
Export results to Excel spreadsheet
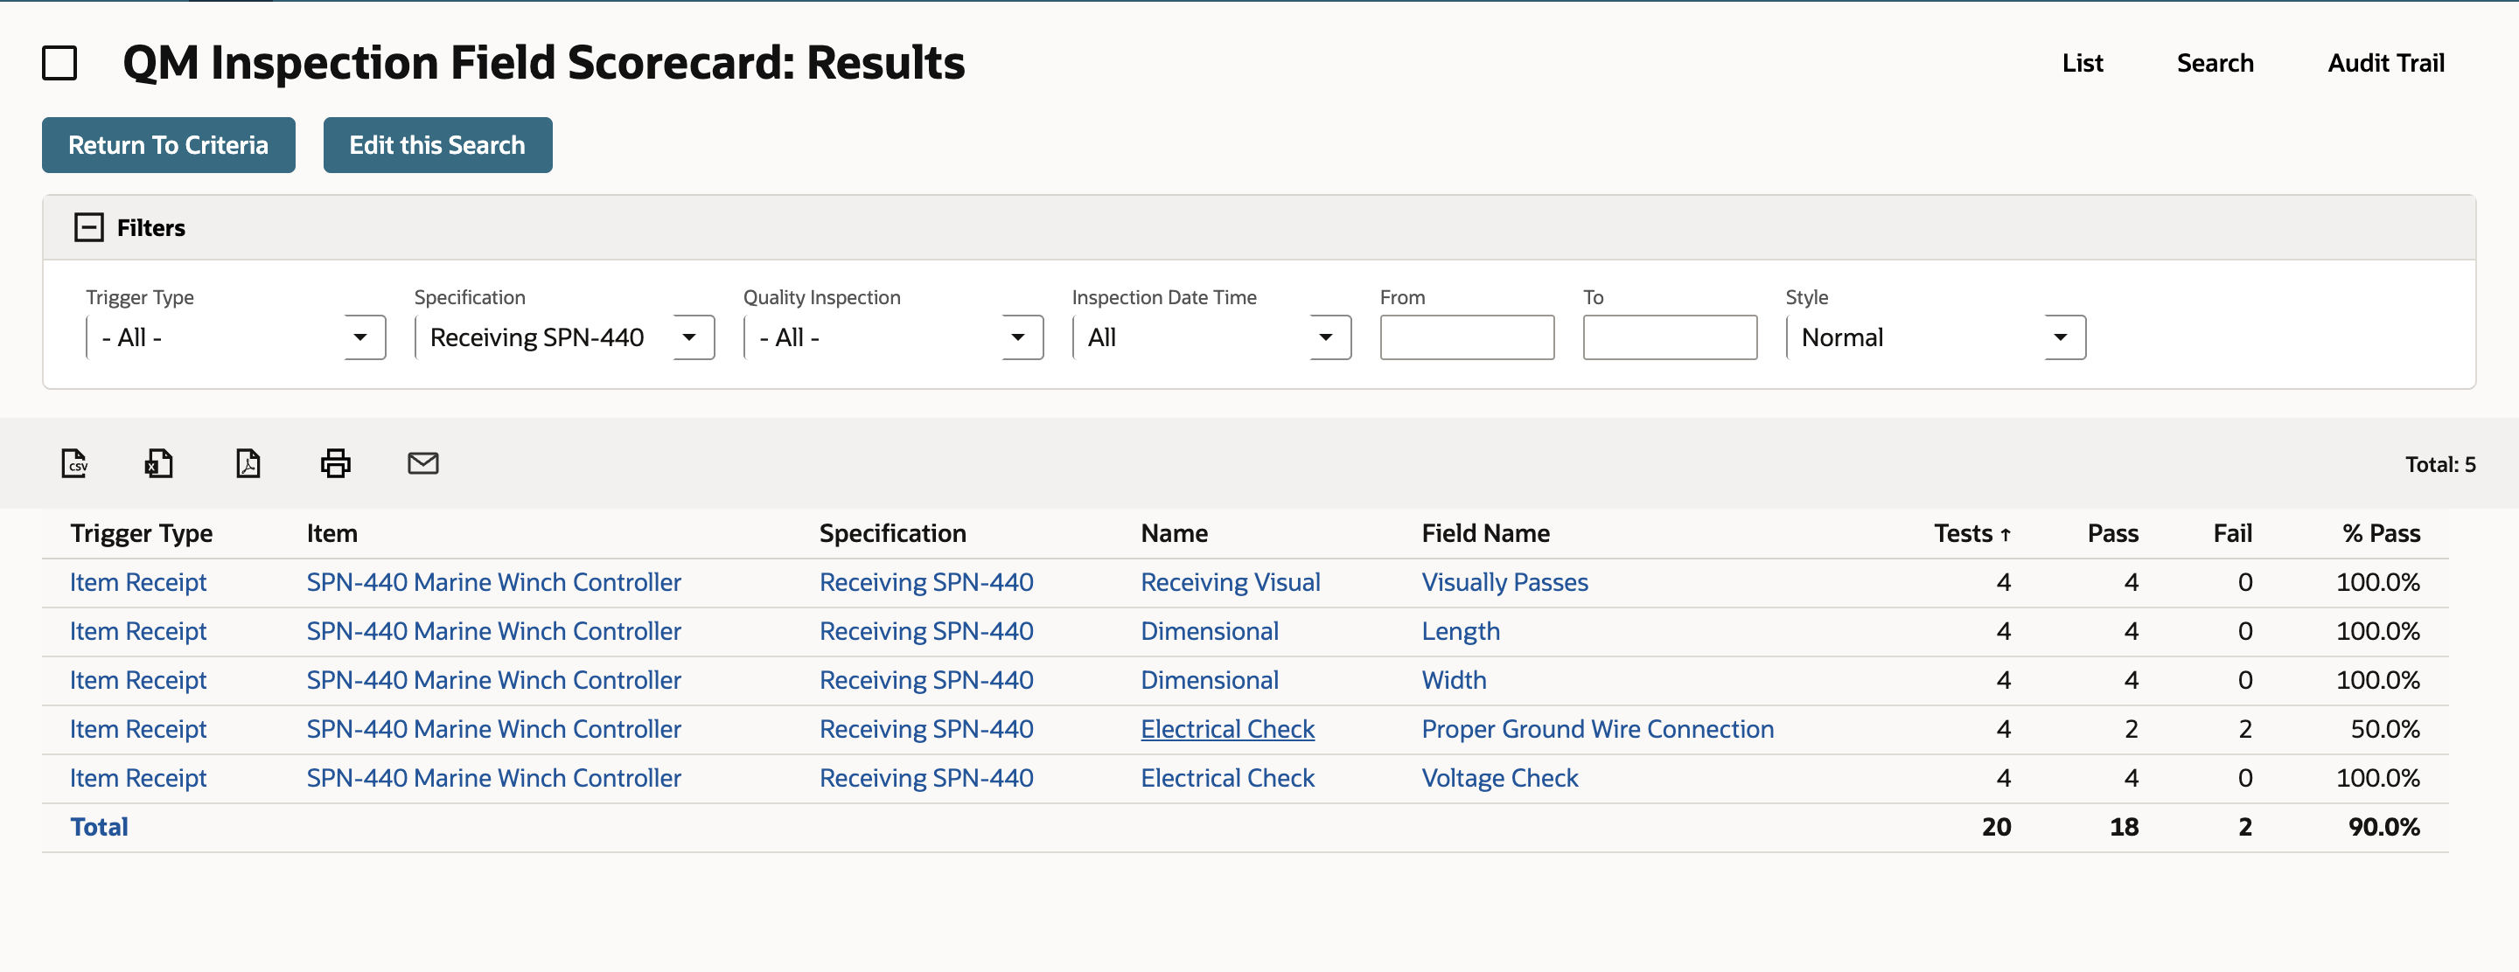point(158,463)
